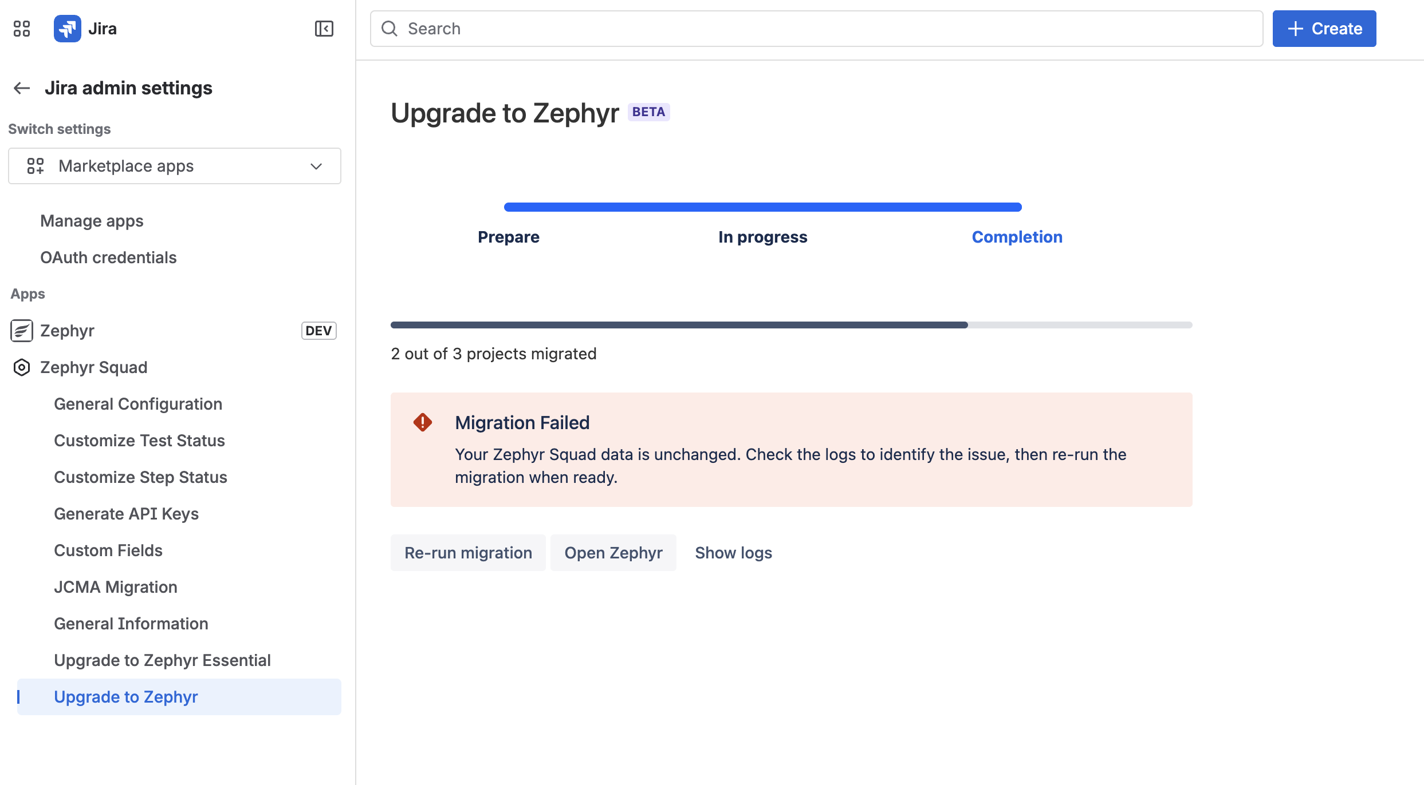This screenshot has height=785, width=1424.
Task: Click the projects migrated progress bar
Action: [x=792, y=325]
